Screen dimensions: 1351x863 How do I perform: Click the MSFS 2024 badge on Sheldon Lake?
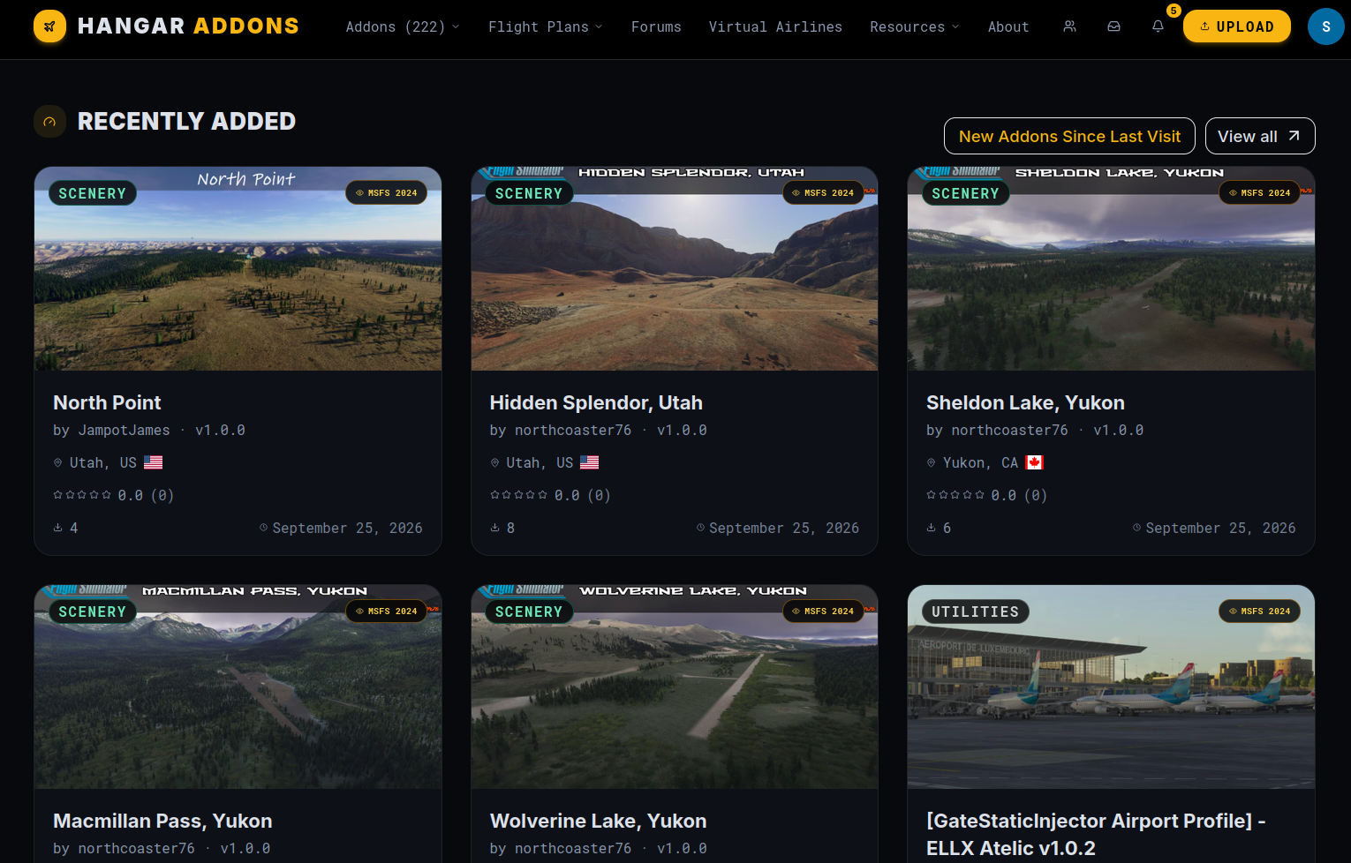point(1259,192)
